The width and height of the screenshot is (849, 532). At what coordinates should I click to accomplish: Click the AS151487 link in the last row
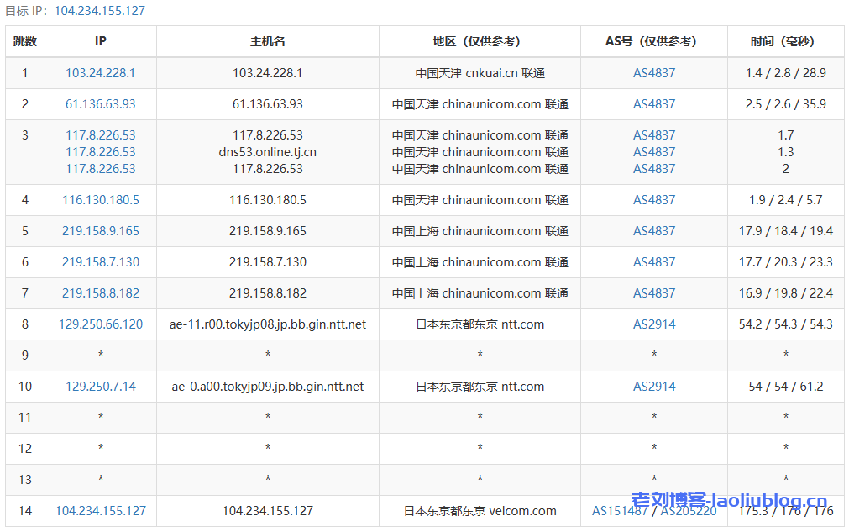(619, 511)
